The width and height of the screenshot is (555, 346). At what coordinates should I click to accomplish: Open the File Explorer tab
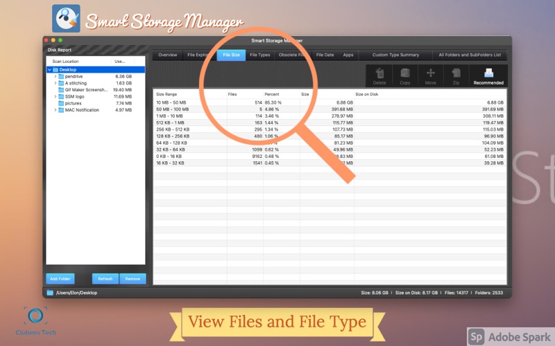click(x=200, y=55)
